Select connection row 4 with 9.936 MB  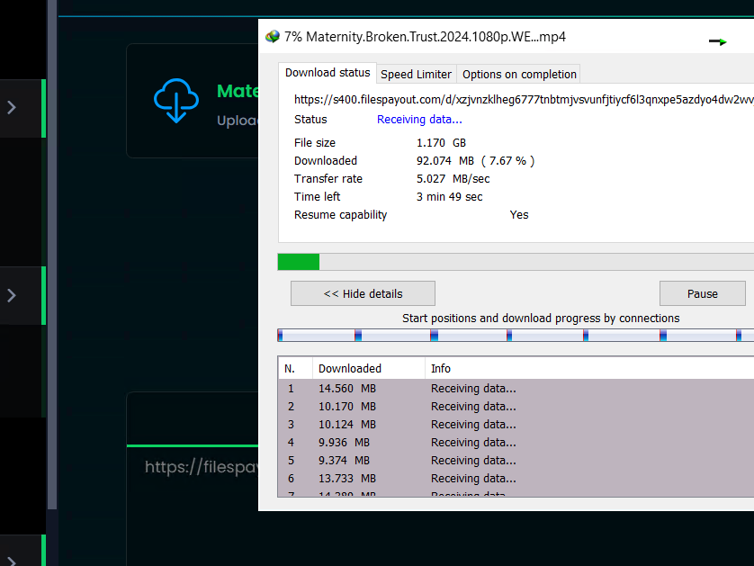(405, 443)
